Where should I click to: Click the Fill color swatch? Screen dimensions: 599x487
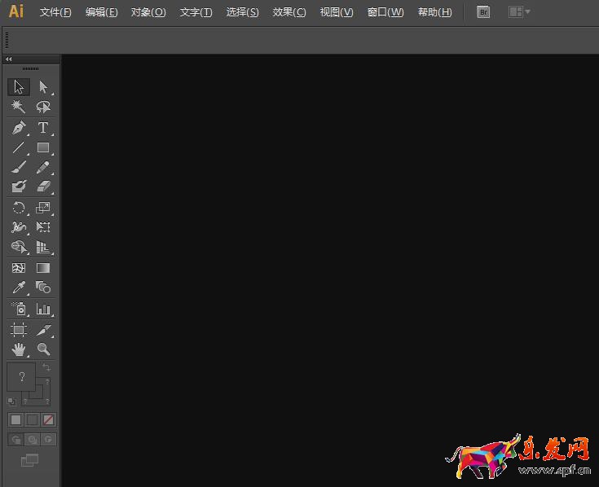click(21, 377)
